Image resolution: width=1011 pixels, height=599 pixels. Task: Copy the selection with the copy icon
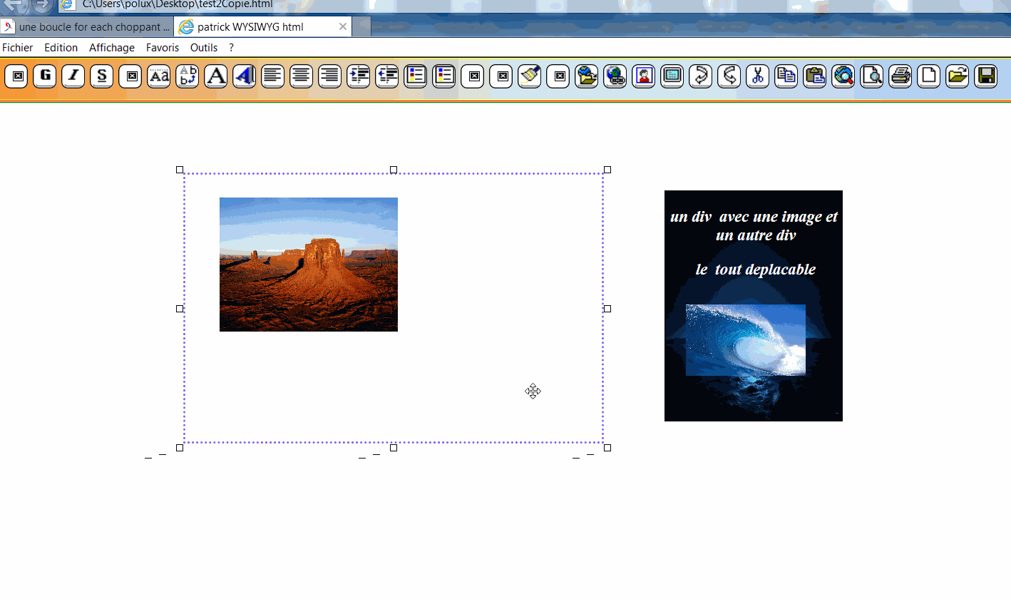click(x=786, y=76)
